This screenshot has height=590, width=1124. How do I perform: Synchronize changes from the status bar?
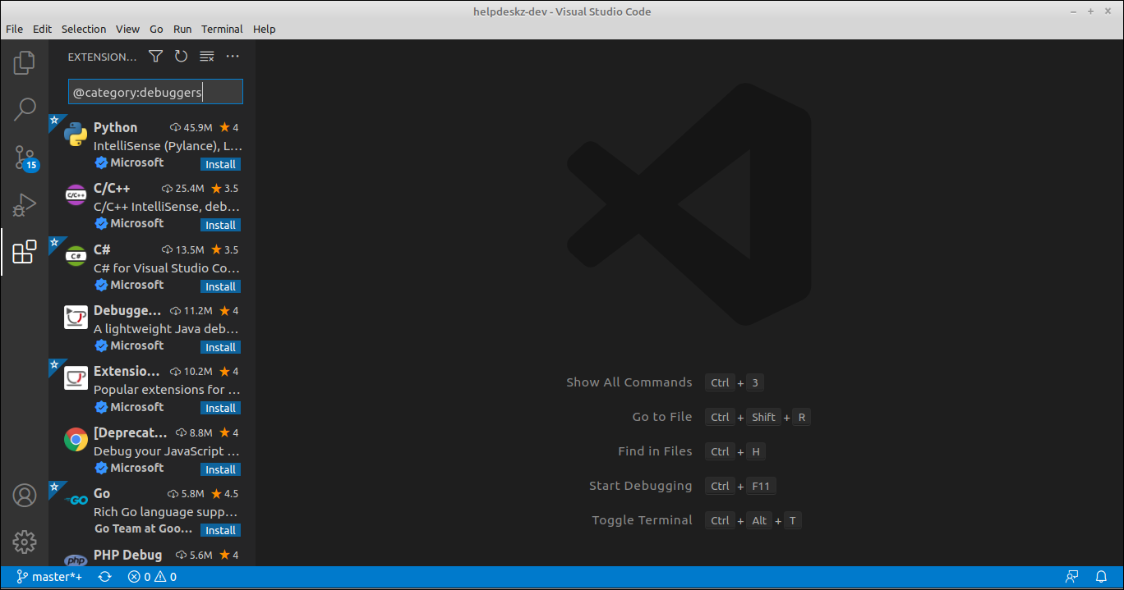(x=104, y=576)
